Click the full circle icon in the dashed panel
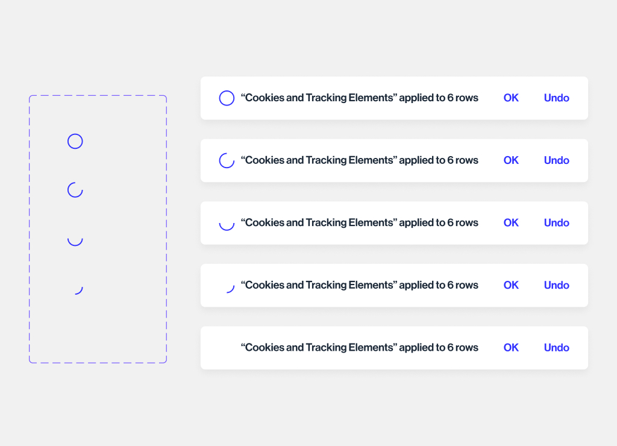This screenshot has width=617, height=446. tap(75, 142)
